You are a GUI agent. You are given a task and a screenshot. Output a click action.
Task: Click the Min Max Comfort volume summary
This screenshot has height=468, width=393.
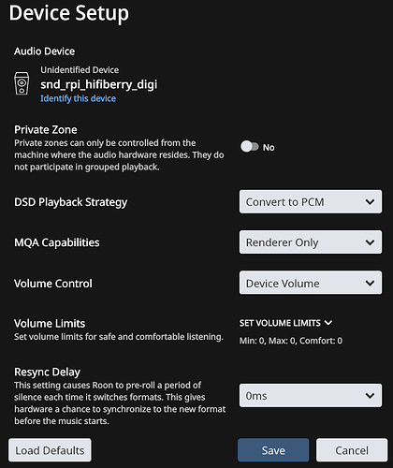(x=291, y=341)
